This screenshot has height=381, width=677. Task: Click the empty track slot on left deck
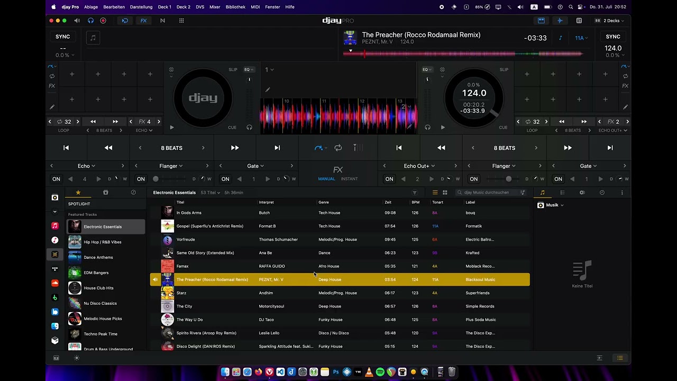pos(93,38)
